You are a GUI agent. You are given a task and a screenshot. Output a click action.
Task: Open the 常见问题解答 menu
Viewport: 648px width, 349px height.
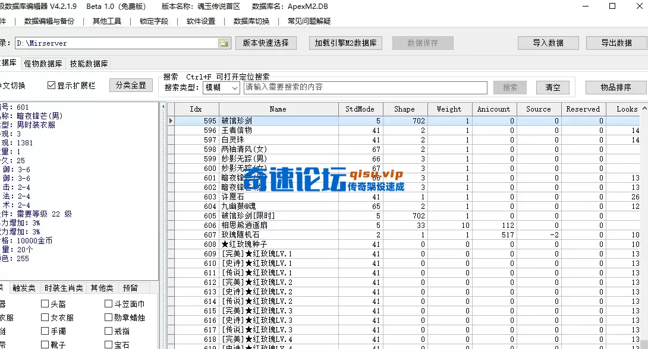309,21
